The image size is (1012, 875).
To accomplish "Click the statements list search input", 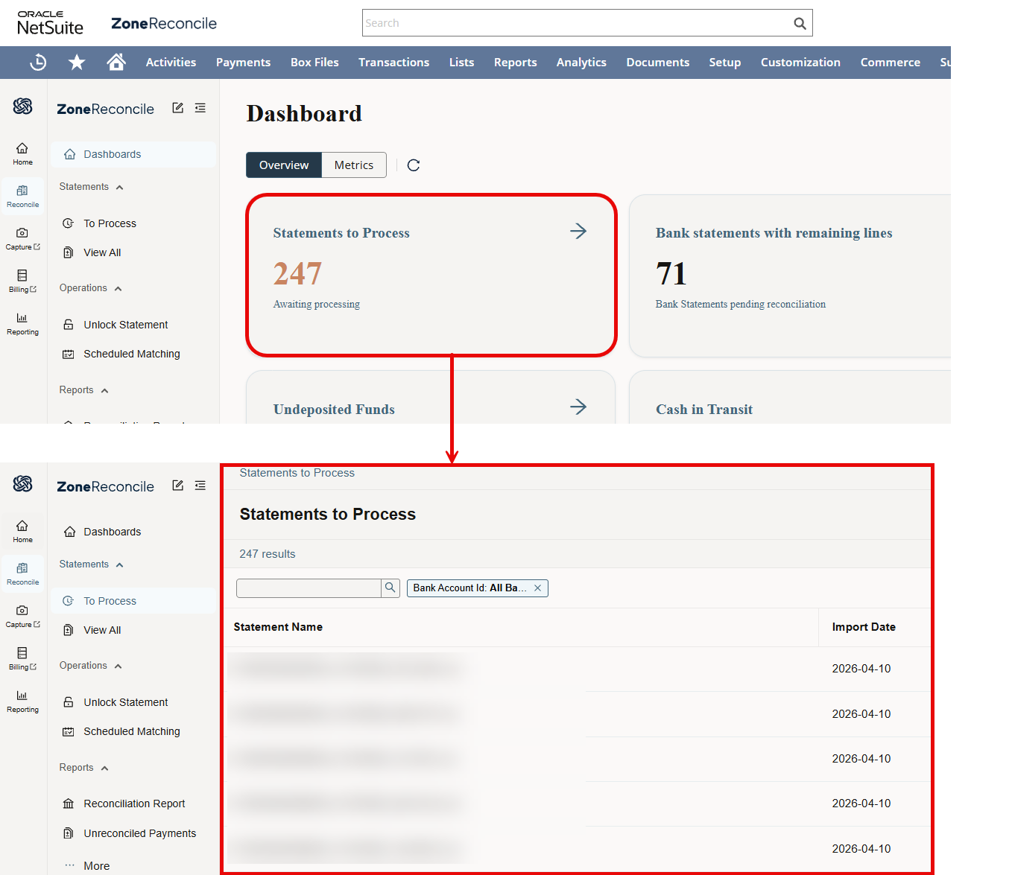I will [309, 588].
